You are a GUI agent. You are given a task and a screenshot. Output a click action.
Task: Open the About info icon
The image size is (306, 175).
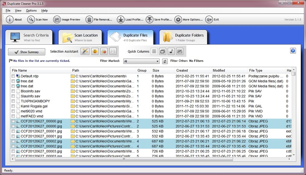pyautogui.click(x=9, y=19)
